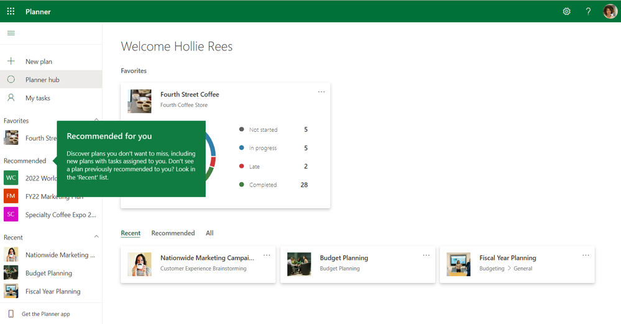
Task: Open the Nationwide Marketing Campaign card thumbnail
Action: coord(139,264)
